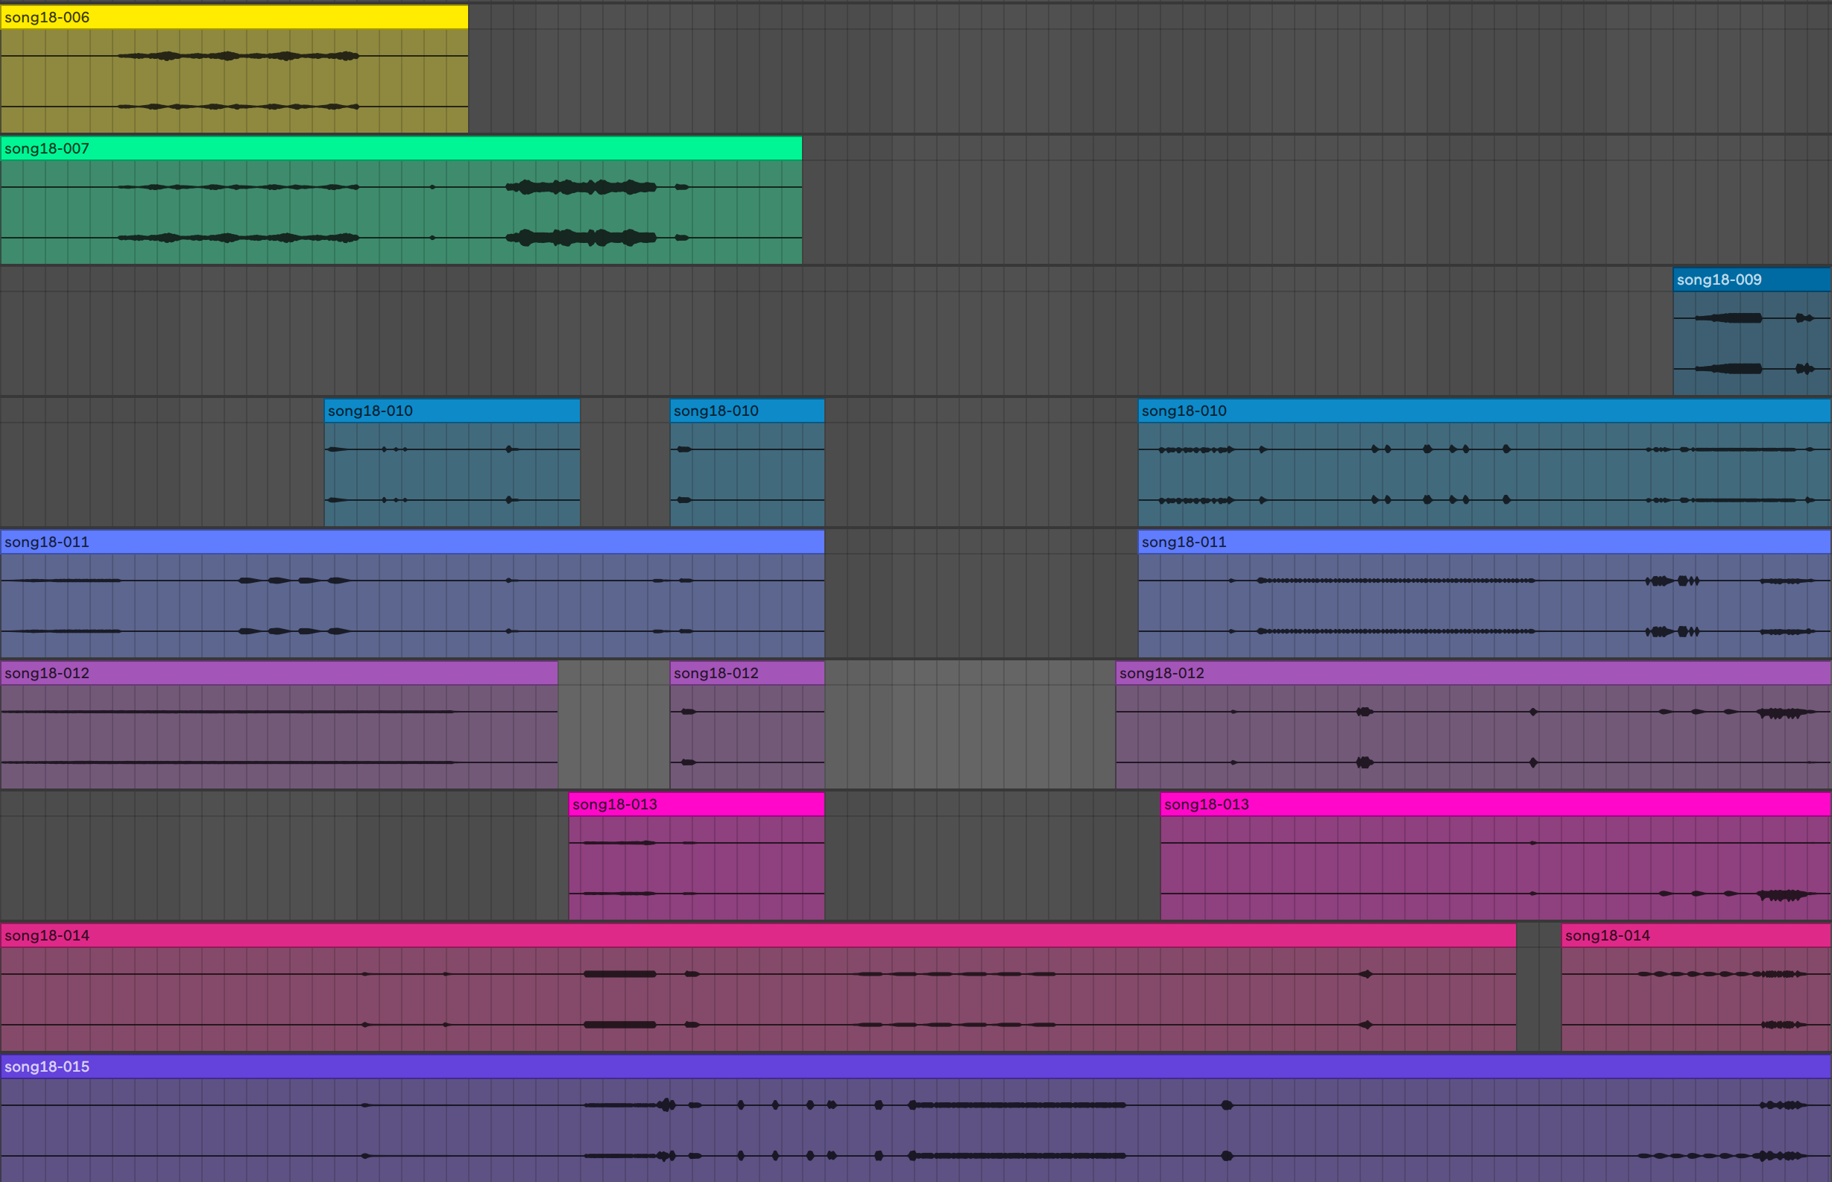Viewport: 1832px width, 1182px height.
Task: Select the shorter song18-013 clip header
Action: [x=696, y=804]
